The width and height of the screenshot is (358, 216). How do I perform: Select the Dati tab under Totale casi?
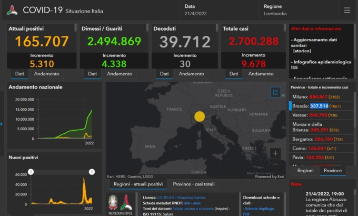(234, 74)
